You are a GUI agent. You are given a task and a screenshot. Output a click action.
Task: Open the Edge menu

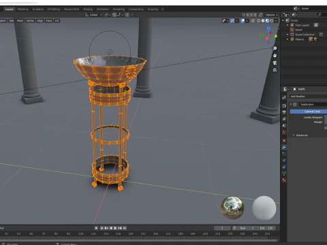tap(40, 20)
